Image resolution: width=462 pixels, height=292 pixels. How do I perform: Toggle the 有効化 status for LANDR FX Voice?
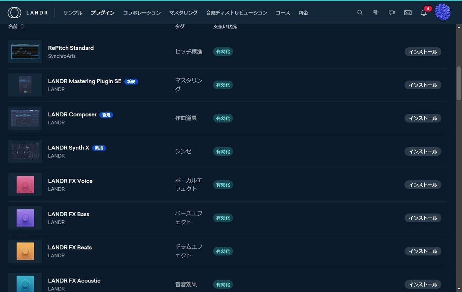(223, 185)
